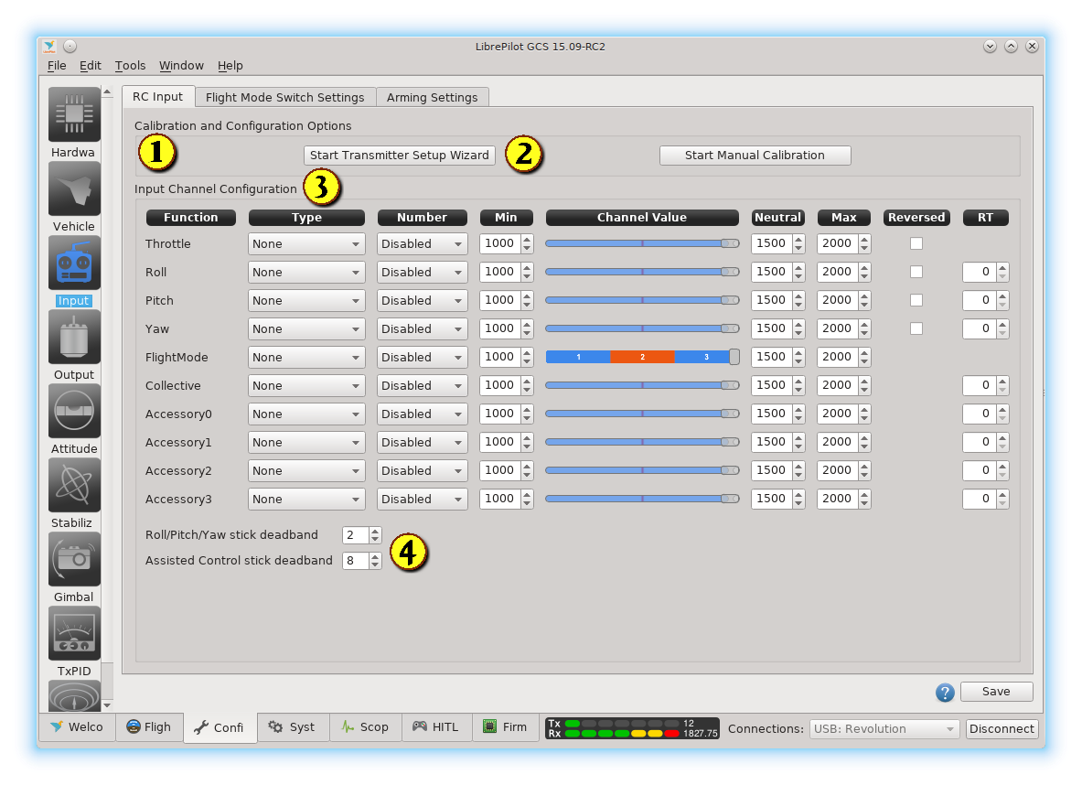
Task: Click the Save button
Action: (996, 691)
